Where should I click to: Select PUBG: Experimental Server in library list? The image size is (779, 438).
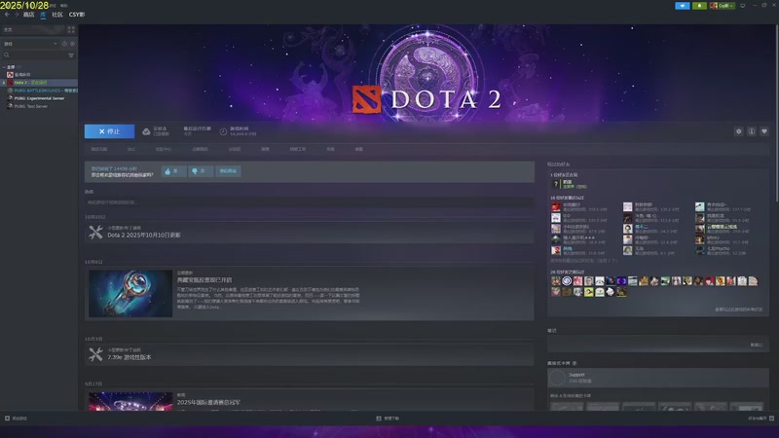39,98
